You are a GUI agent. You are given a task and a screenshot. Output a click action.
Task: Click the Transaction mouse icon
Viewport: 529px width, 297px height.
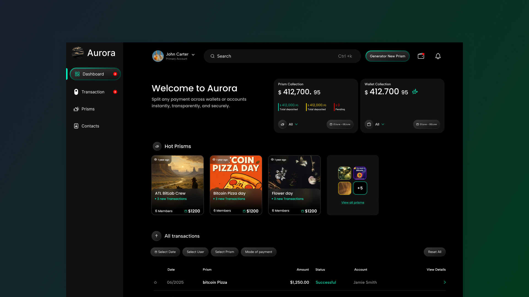pyautogui.click(x=76, y=92)
